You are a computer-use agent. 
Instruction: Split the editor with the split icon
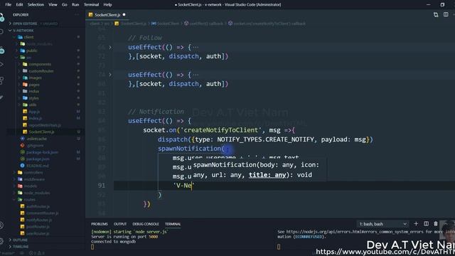point(446,14)
